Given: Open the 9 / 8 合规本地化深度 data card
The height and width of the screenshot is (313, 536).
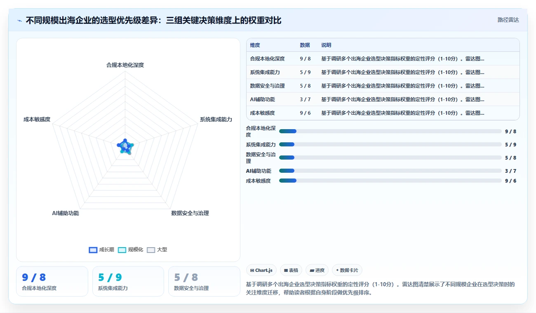Looking at the screenshot, I should pos(52,281).
